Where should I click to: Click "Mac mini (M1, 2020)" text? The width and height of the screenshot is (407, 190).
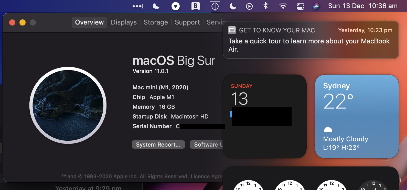pos(160,87)
